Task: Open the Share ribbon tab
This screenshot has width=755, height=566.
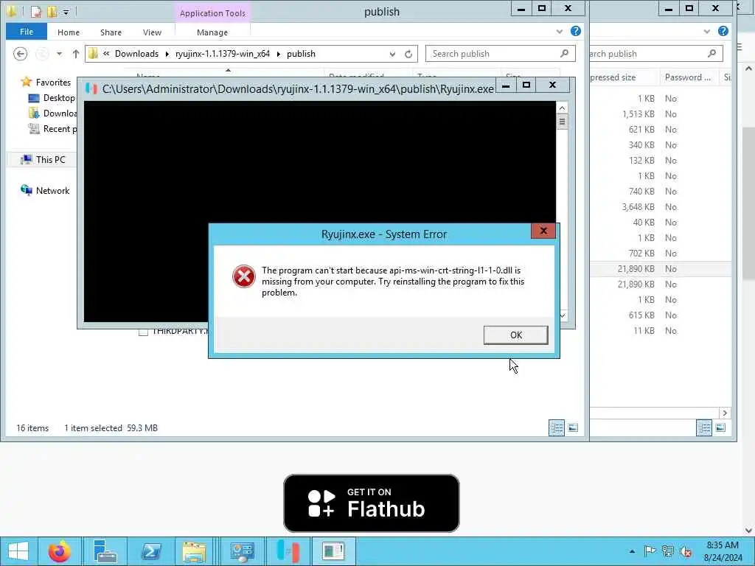Action: click(x=111, y=32)
